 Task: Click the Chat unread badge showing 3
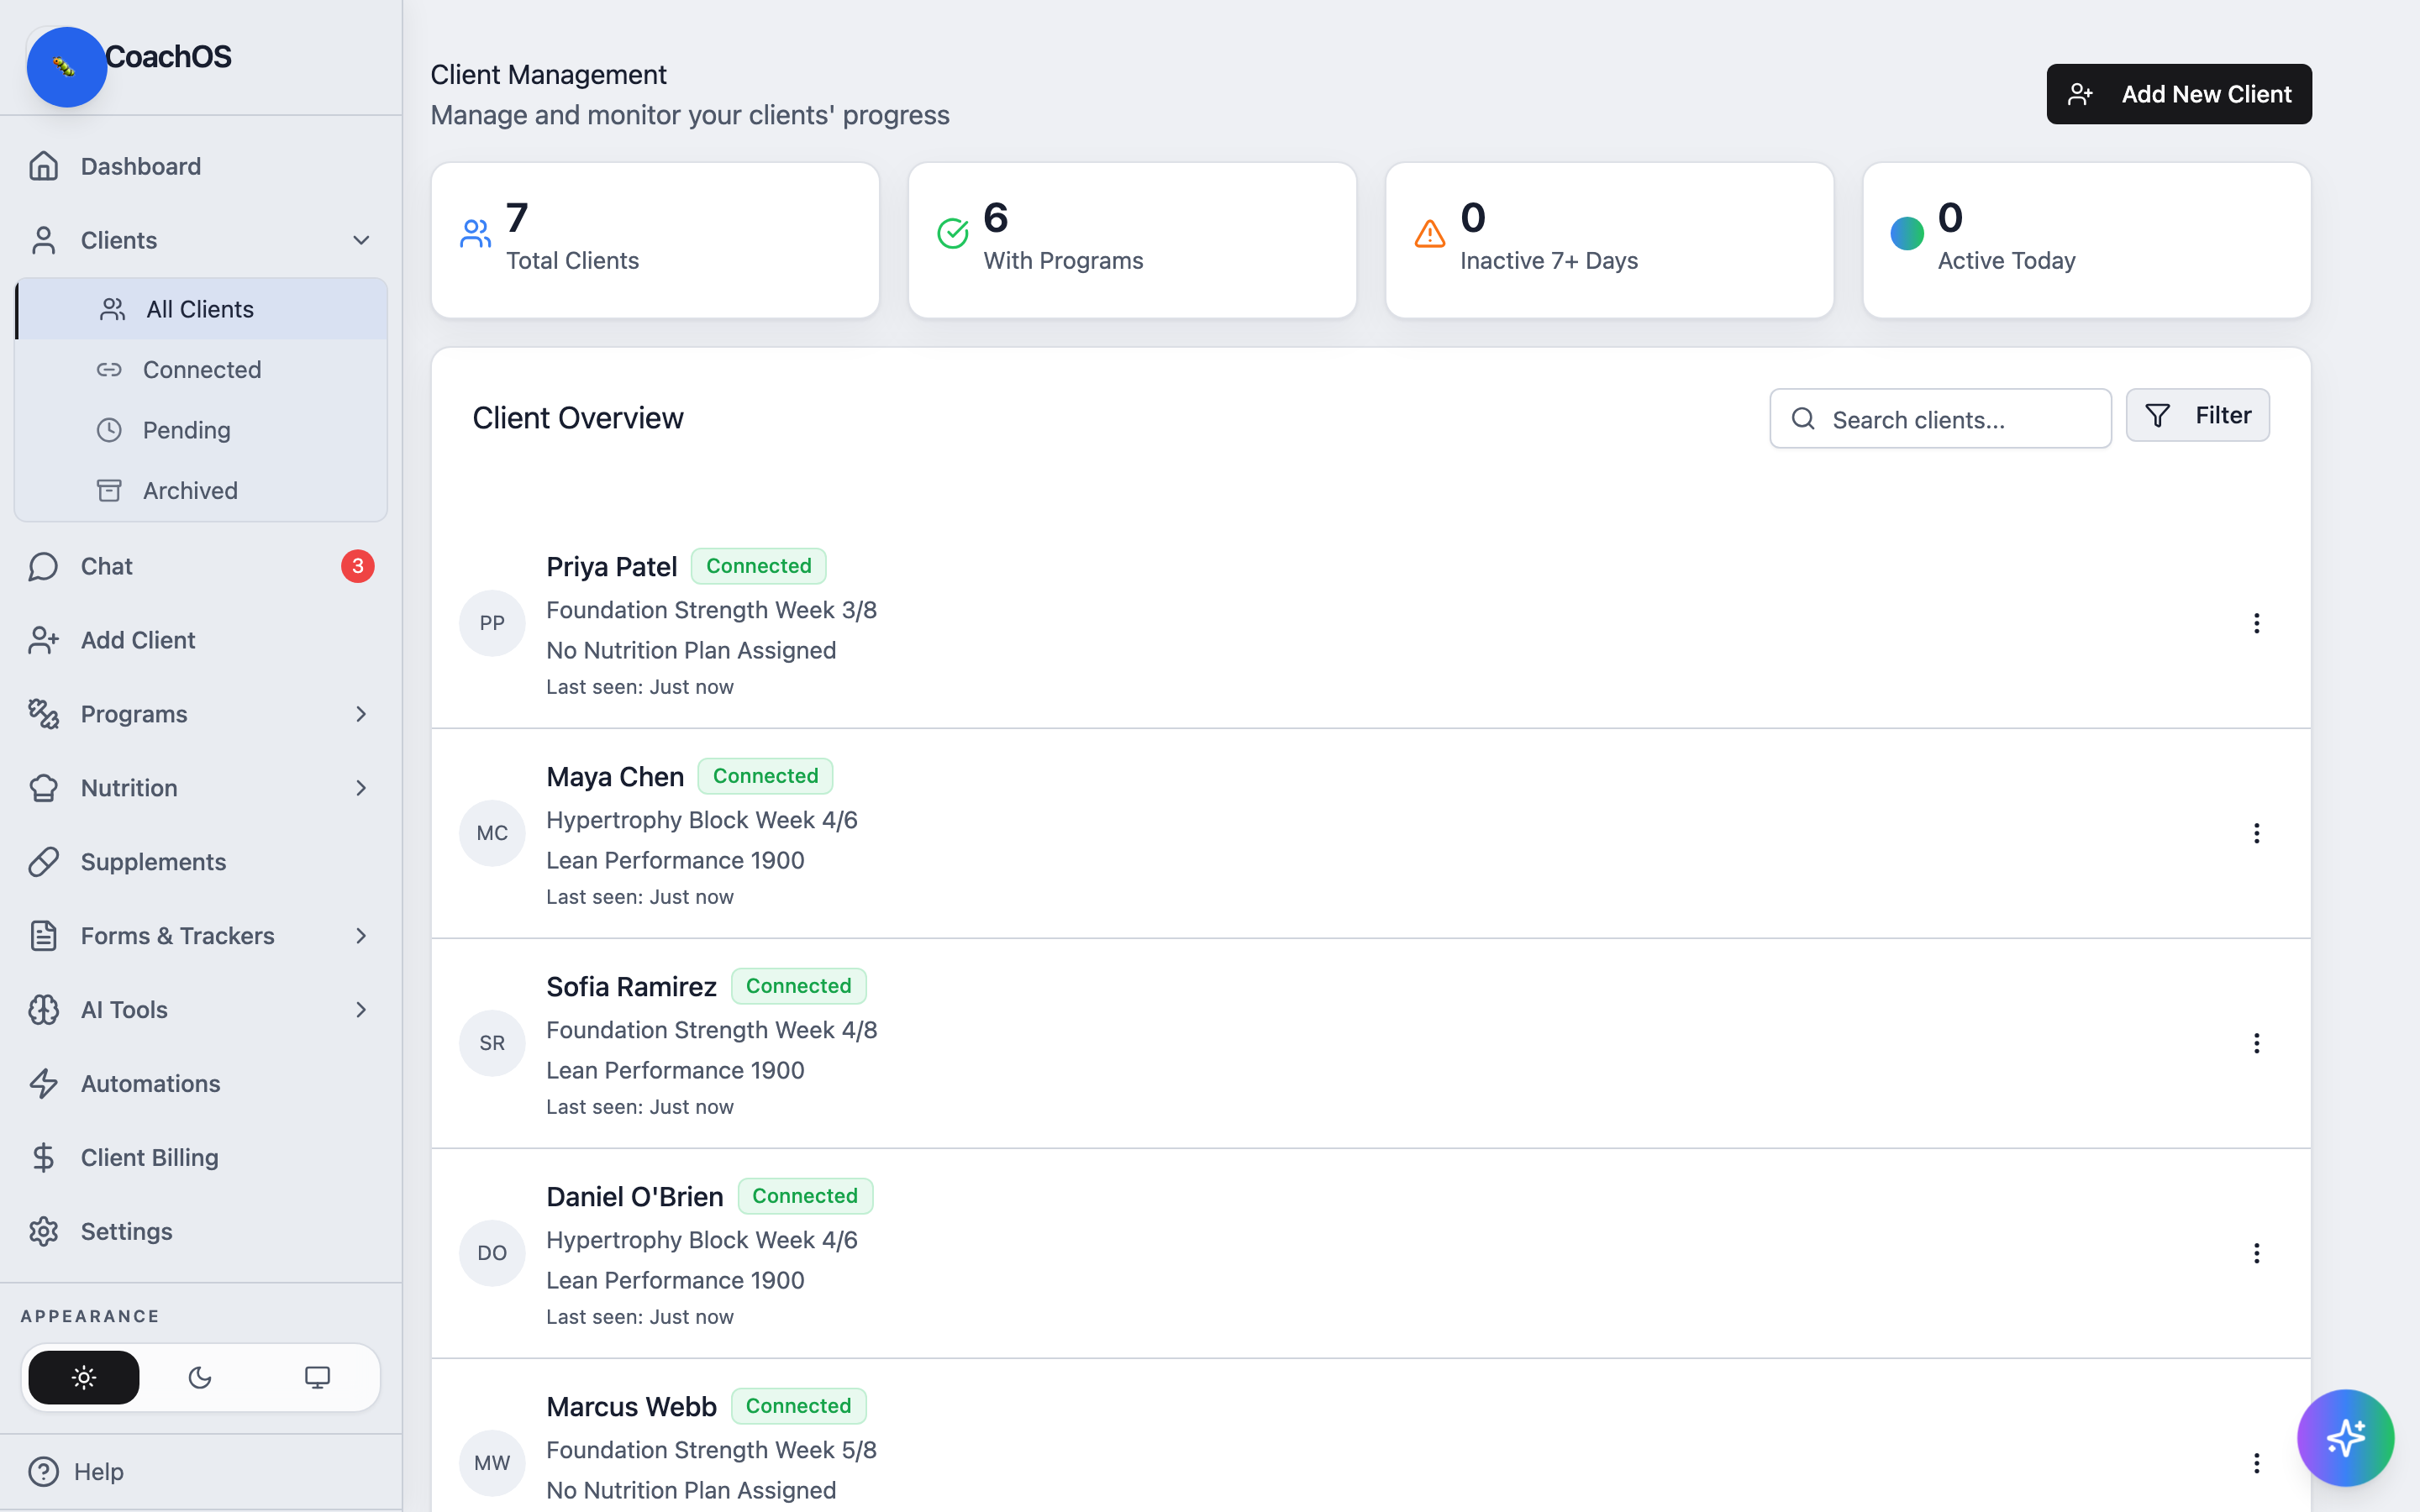pos(358,566)
